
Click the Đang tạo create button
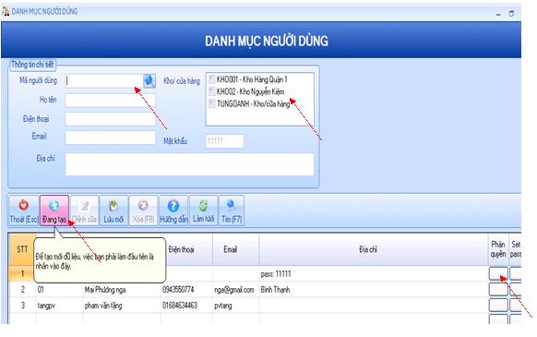[x=54, y=211]
